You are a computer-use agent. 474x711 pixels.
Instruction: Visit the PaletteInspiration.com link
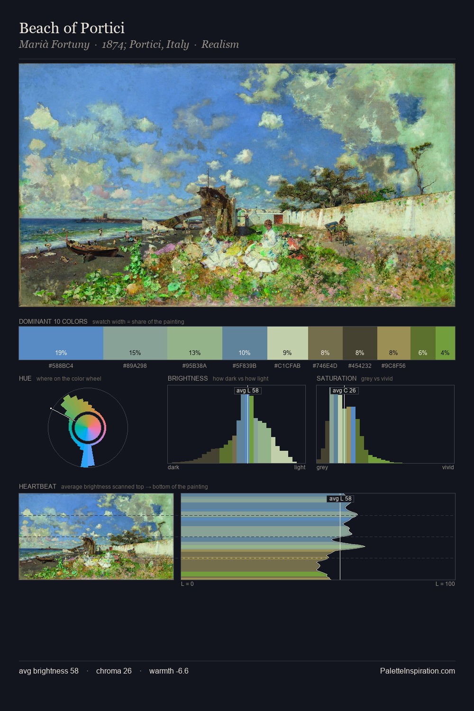[x=418, y=671]
